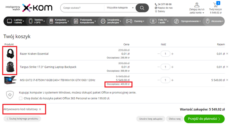This screenshot has width=231, height=129.
Task: Open the shopping cart icon
Action: point(216,4)
